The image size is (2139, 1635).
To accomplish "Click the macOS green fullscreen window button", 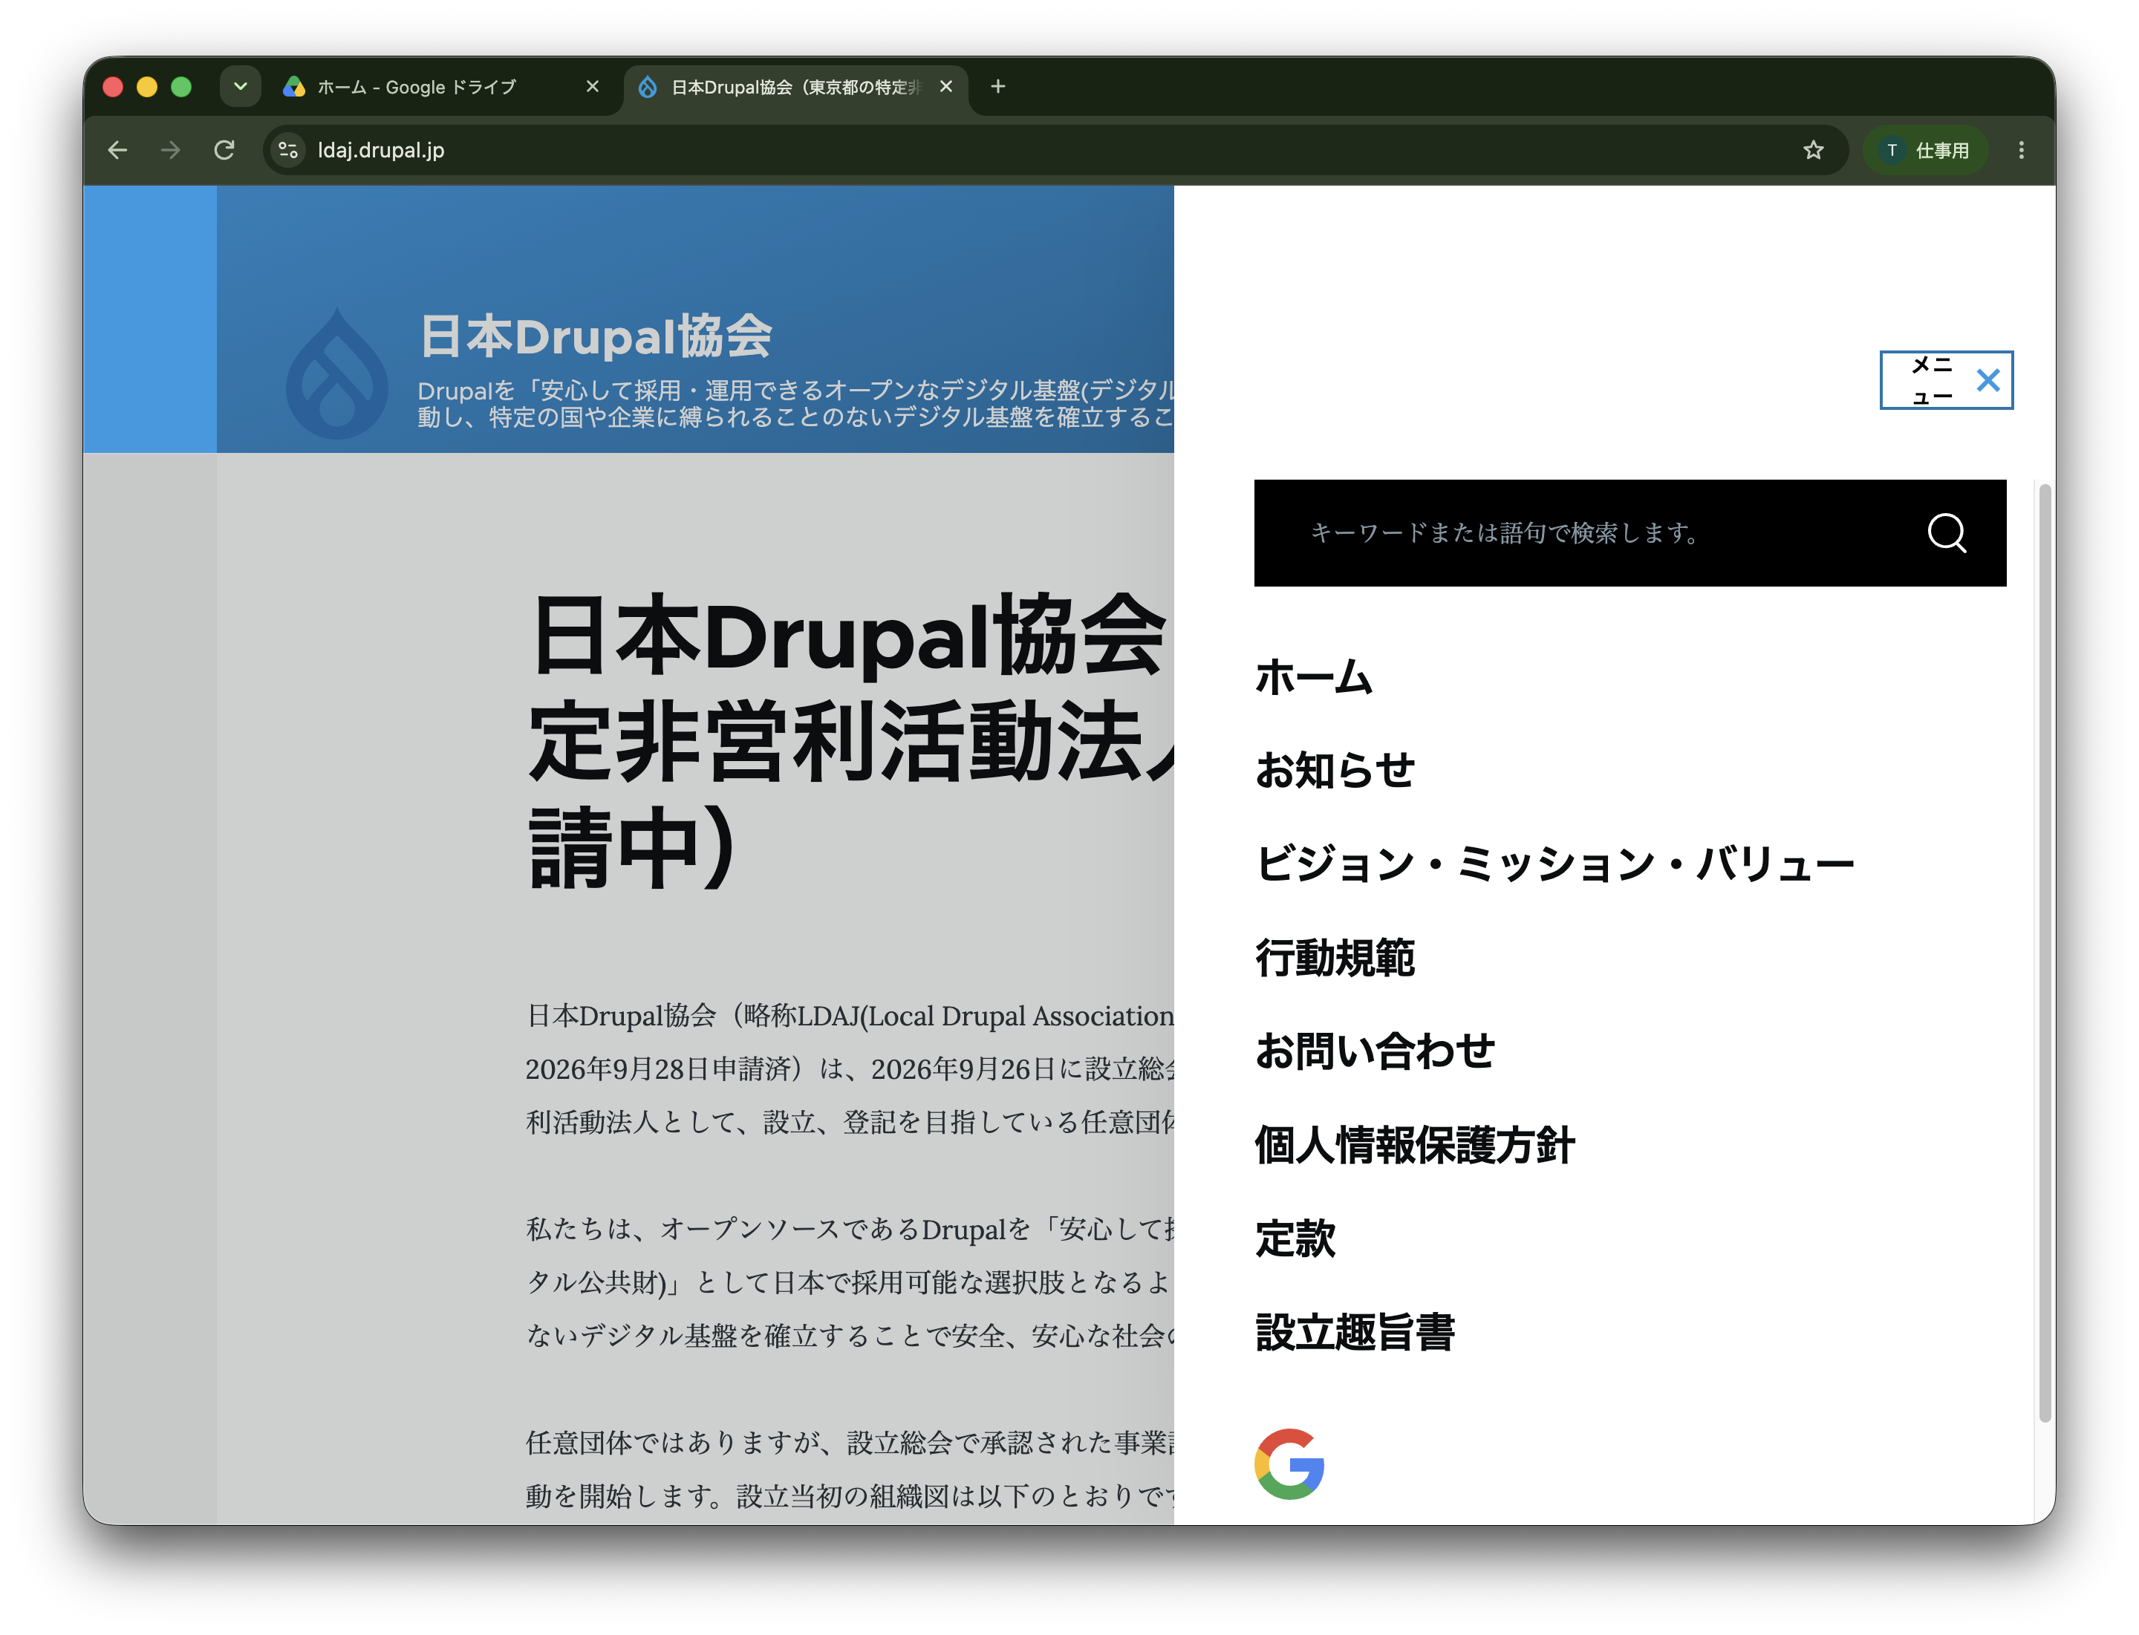I will 181,87.
